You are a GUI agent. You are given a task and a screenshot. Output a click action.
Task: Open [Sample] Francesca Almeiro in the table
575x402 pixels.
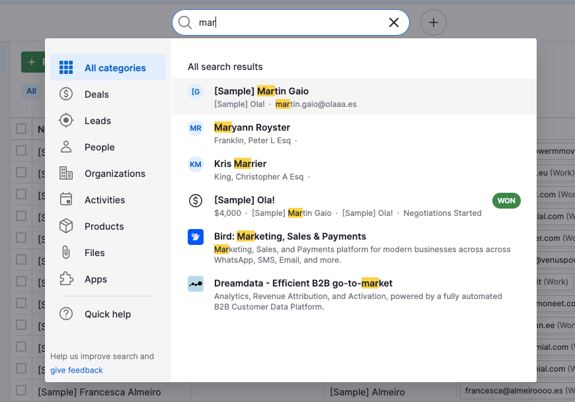99,392
